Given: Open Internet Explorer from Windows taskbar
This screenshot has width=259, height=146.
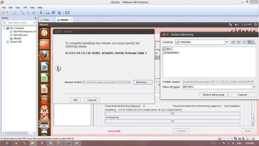Looking at the screenshot, I should (x=7, y=143).
